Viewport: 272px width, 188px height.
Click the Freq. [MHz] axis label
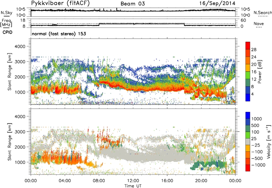click(x=6, y=23)
